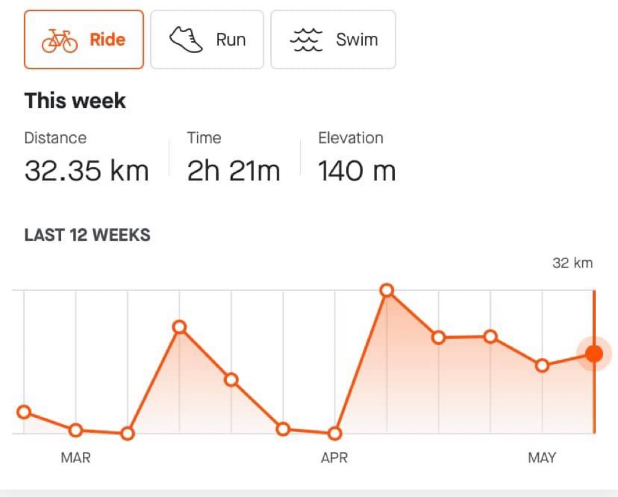
Task: Select the March peak data point before APR
Action: tap(179, 327)
